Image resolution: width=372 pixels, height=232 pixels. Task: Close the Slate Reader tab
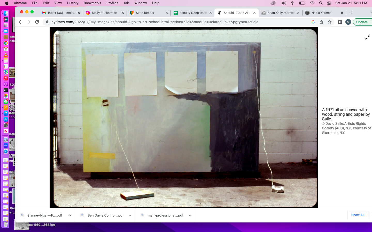pyautogui.click(x=167, y=13)
